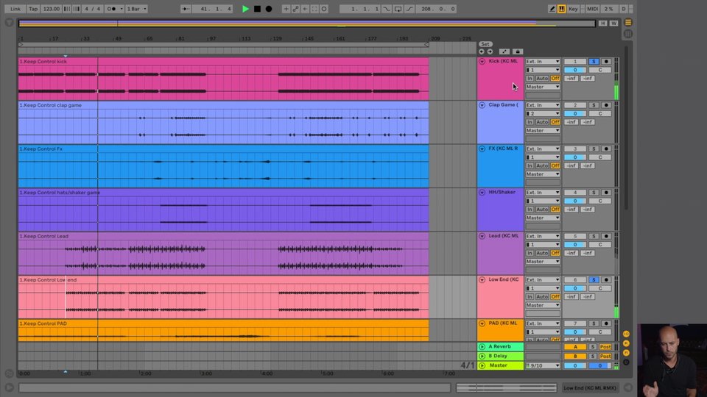This screenshot has height=397, width=707.
Task: Click the Tap tempo button
Action: pyautogui.click(x=33, y=9)
